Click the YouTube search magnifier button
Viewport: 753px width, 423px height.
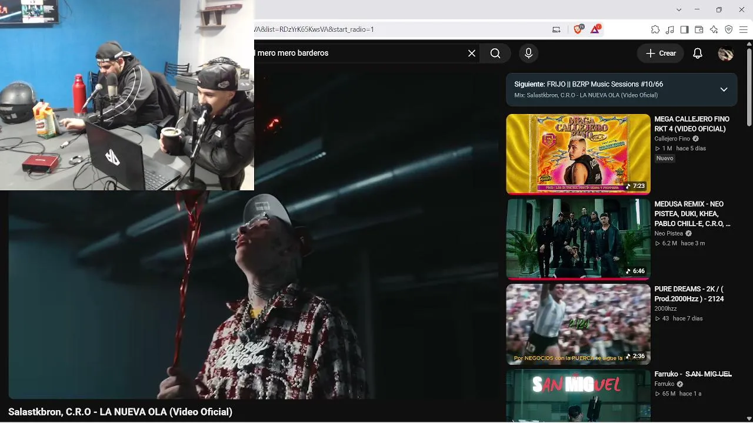[495, 53]
